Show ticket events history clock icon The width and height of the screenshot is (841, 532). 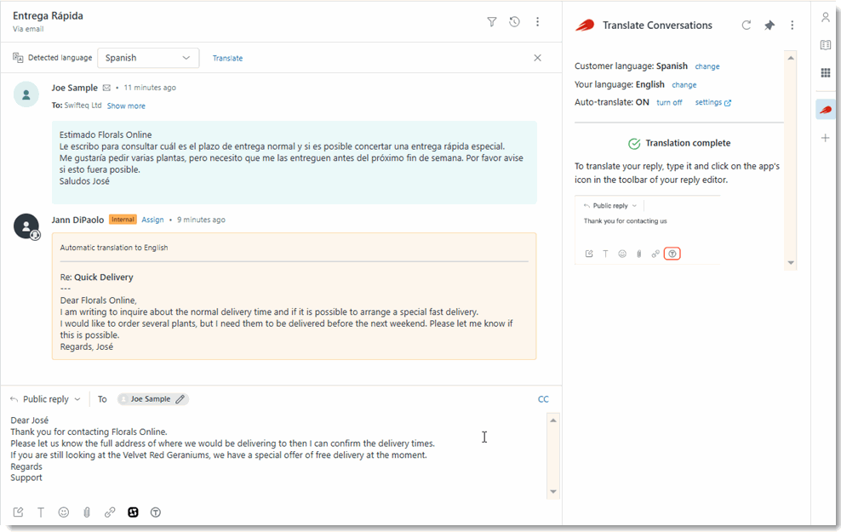pos(514,22)
